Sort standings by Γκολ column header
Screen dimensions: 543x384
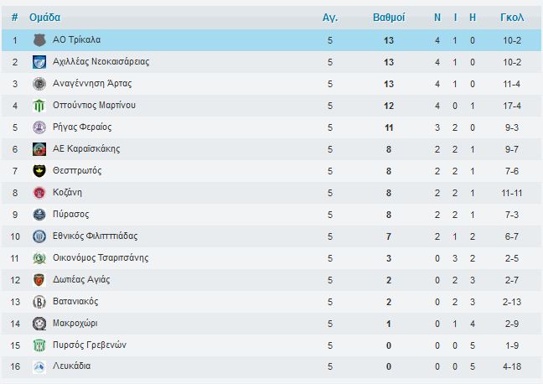[x=511, y=17]
